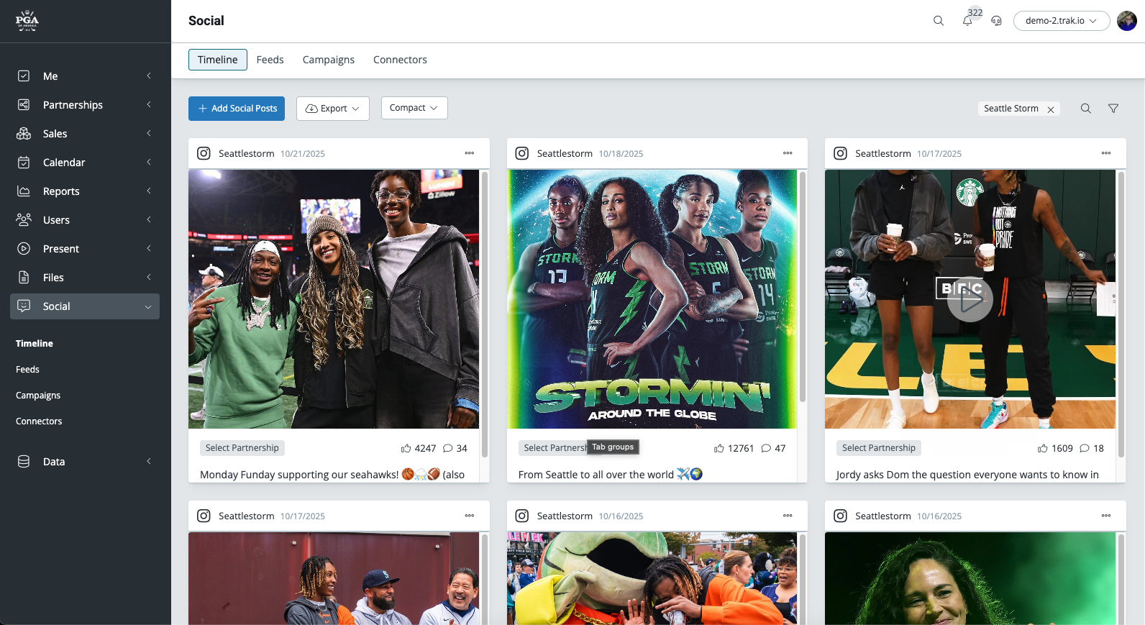Screen dimensions: 1145x625
Task: Click the Instagram icon on the 10/21/2025 post
Action: pyautogui.click(x=204, y=153)
